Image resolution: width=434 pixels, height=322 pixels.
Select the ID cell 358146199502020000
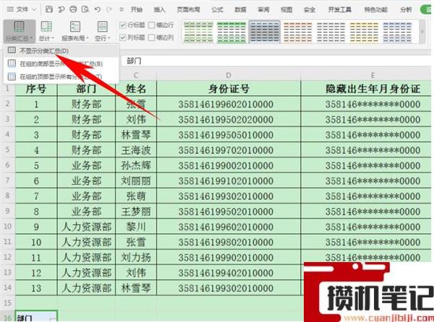click(229, 120)
